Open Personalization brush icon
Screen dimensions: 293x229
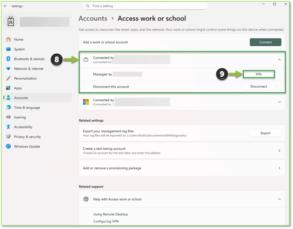[8, 78]
